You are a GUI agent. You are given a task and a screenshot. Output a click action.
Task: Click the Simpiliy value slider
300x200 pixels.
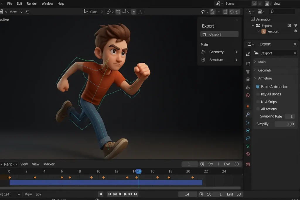coord(285,124)
